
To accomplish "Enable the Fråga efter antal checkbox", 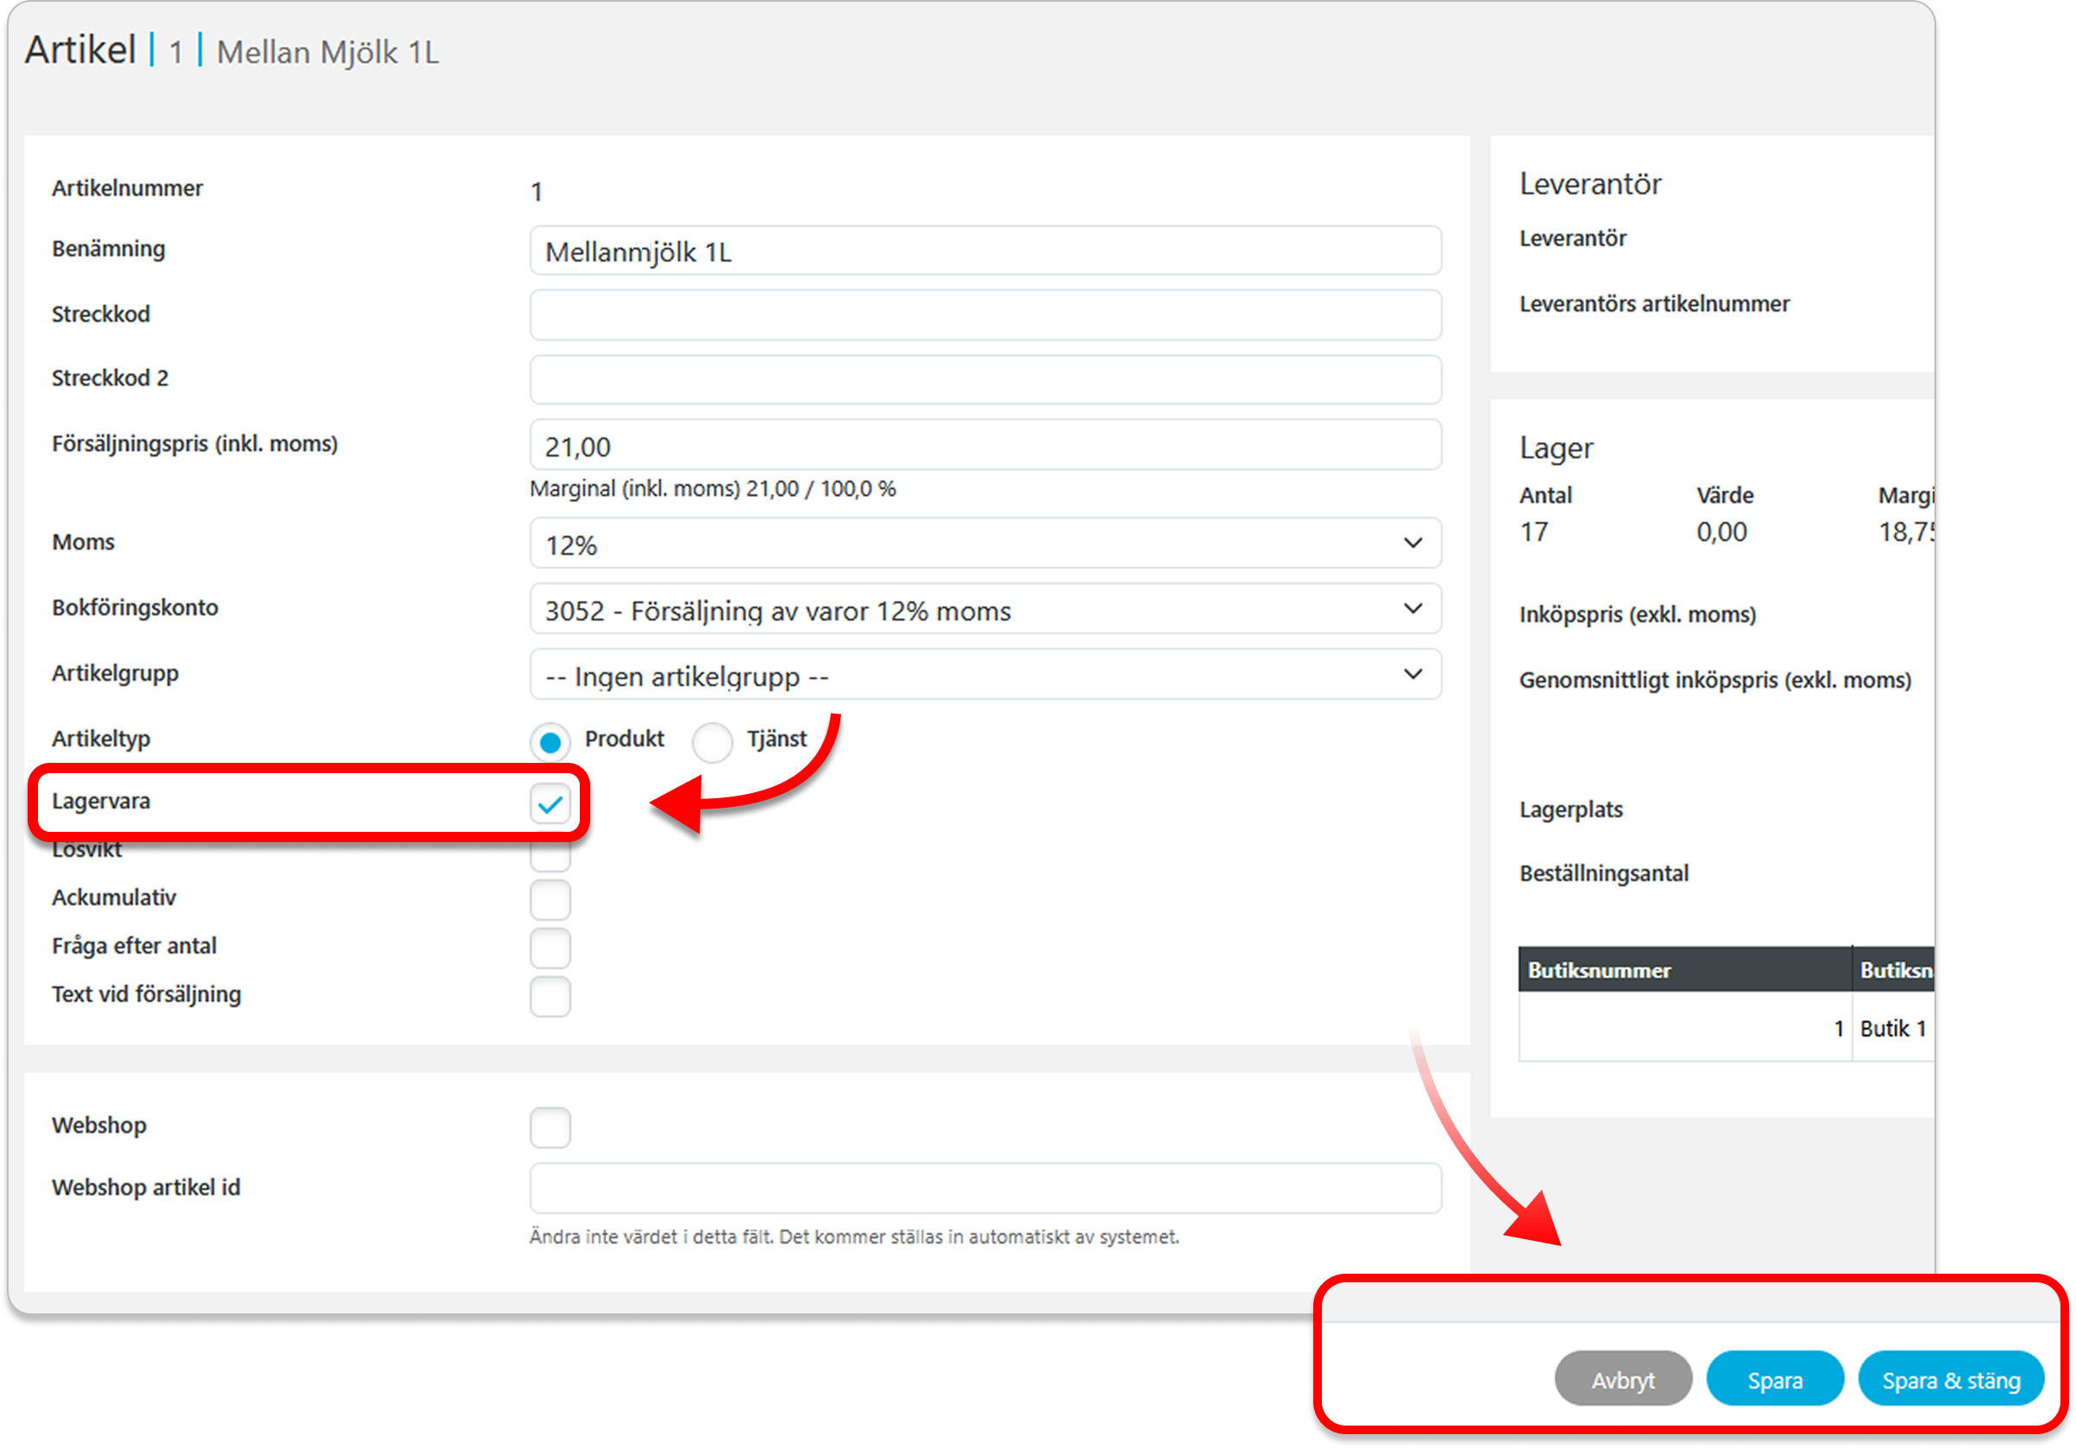I will click(550, 947).
